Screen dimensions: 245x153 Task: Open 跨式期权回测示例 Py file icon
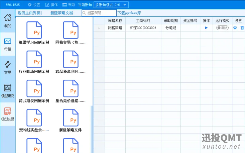click(34, 88)
